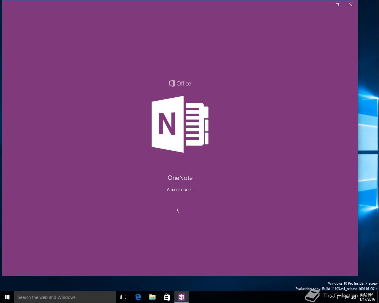Maximize the OneNote window

[337, 5]
